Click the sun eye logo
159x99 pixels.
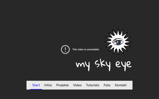coord(118,42)
